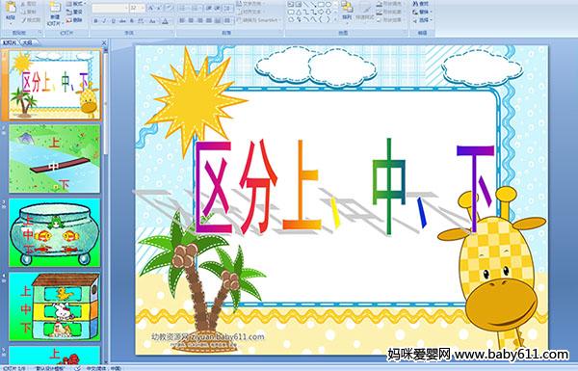Open Font dialog launcher in ribbon
Image resolution: width=578 pixels, height=371 pixels.
tap(172, 32)
